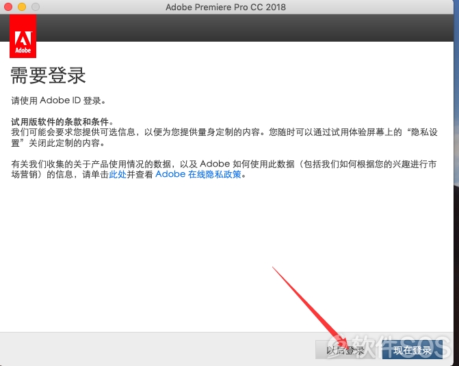Click the 需要登录 heading text
The width and height of the screenshot is (459, 366).
49,75
